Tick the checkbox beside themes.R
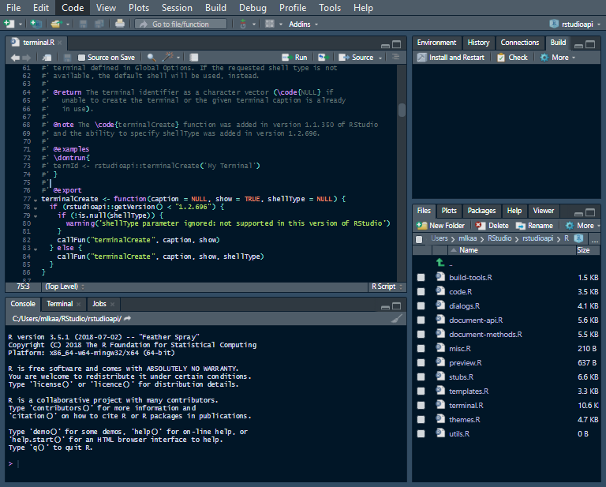606x487 pixels. pos(421,420)
